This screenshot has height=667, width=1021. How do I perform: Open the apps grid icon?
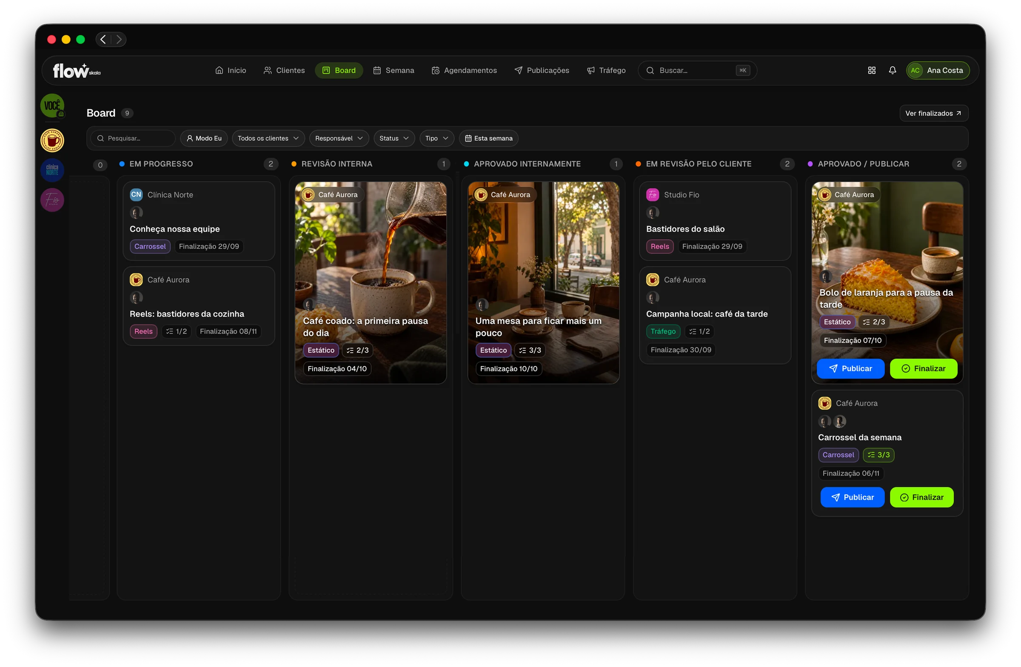pyautogui.click(x=872, y=70)
